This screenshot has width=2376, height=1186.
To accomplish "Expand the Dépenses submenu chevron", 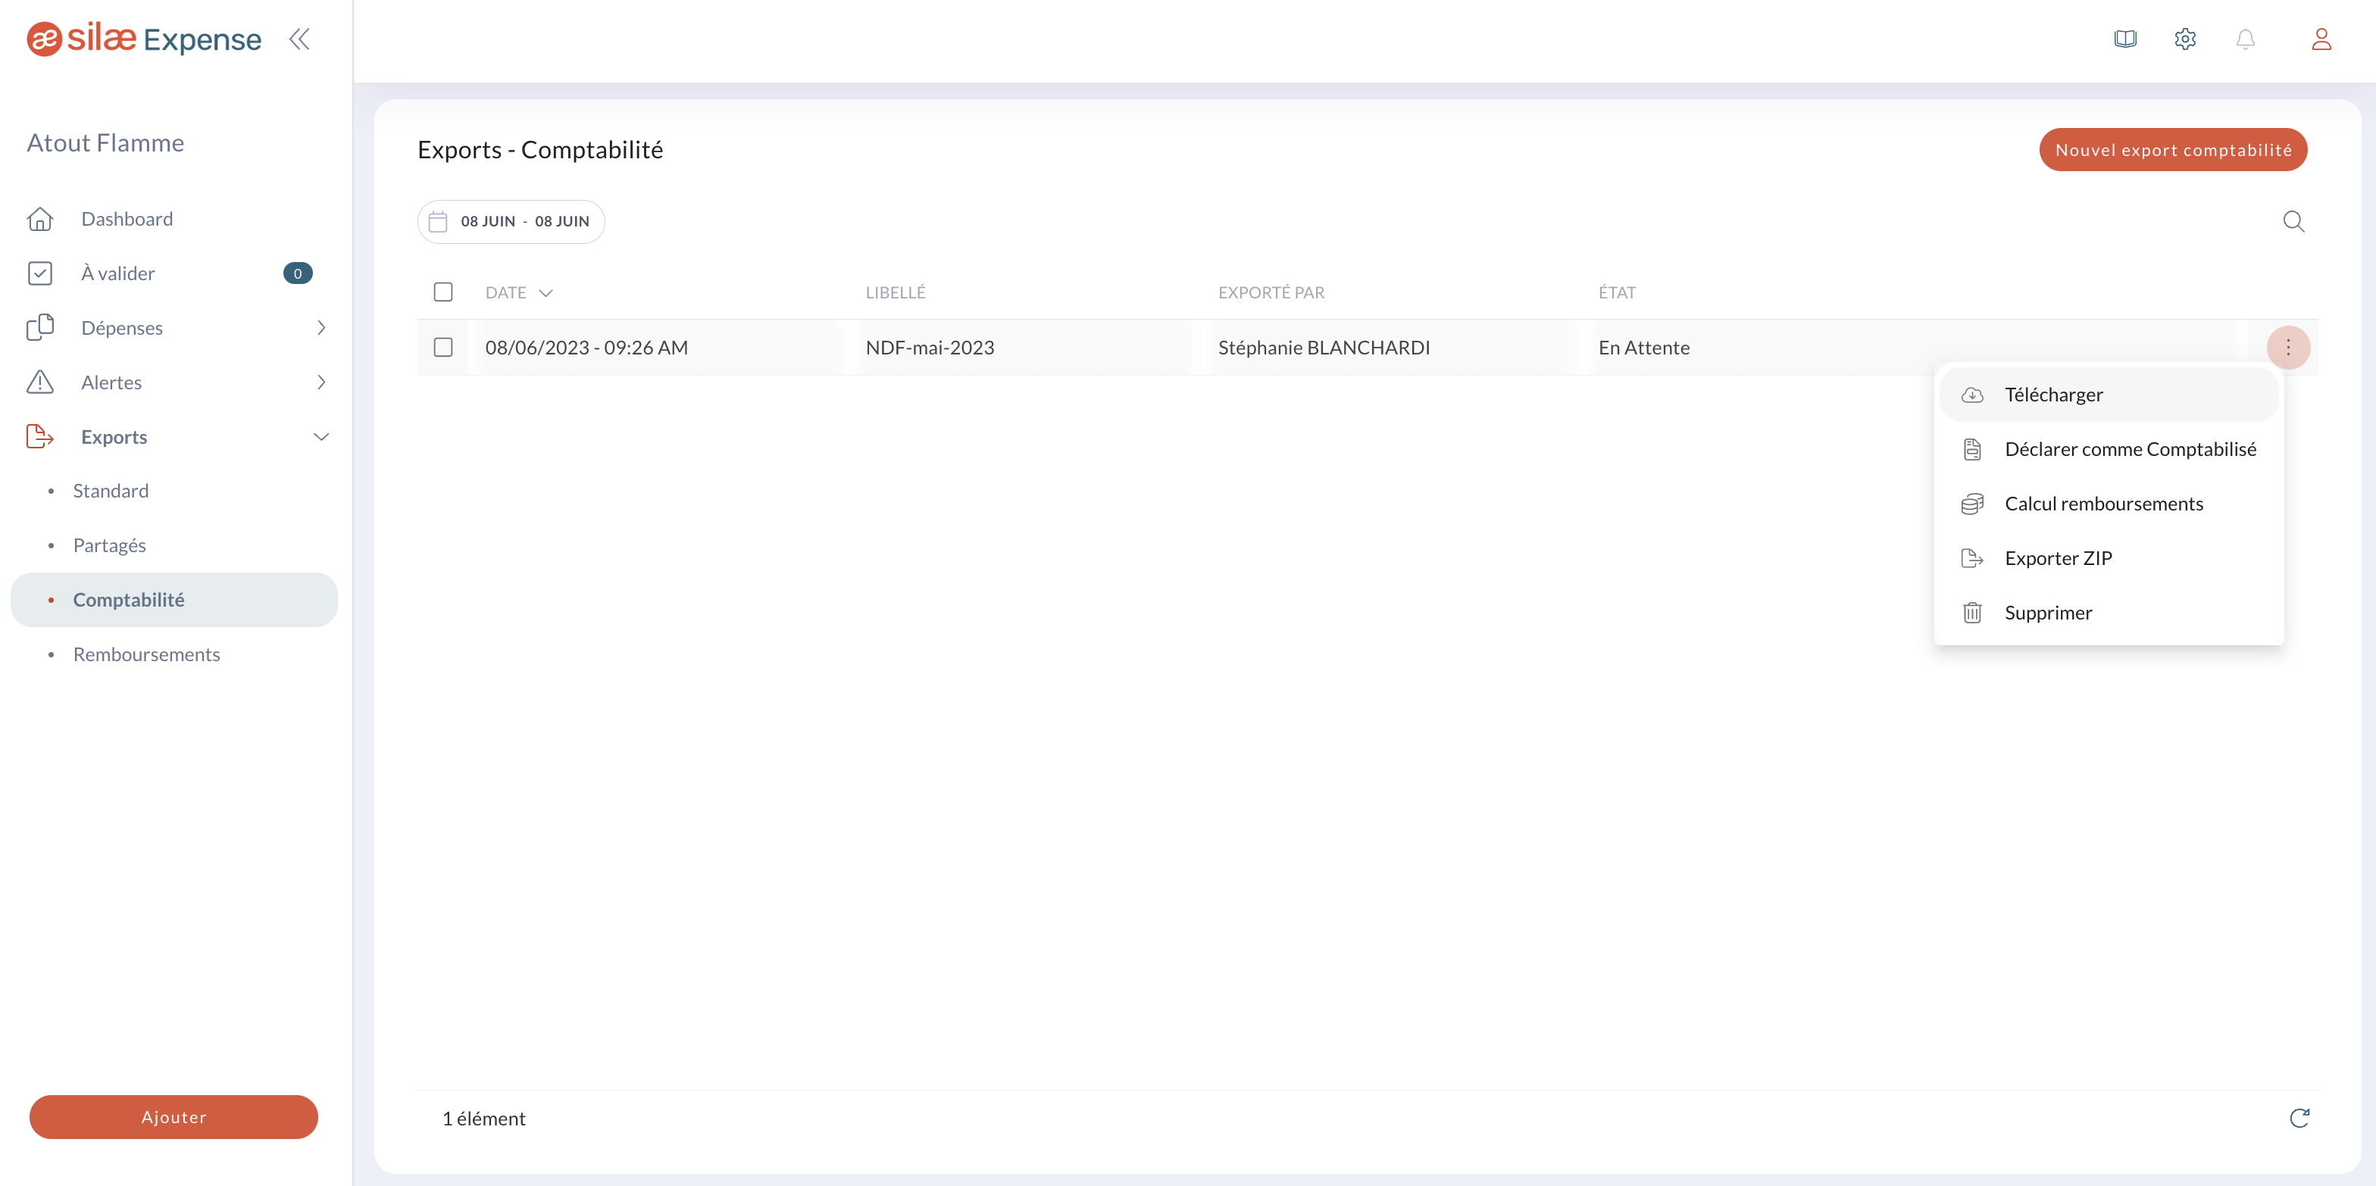I will (x=321, y=327).
